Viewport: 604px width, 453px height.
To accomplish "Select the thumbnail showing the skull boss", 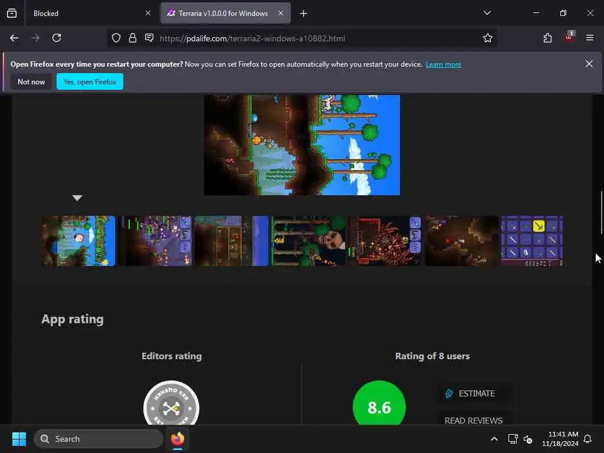I will pyautogui.click(x=308, y=241).
